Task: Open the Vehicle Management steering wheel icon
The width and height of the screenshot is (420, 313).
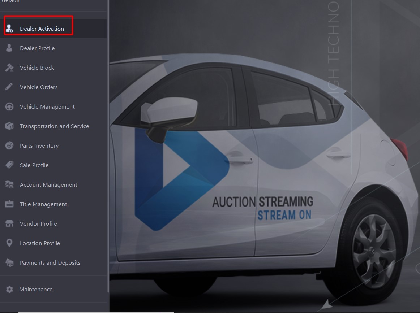Action: tap(9, 106)
